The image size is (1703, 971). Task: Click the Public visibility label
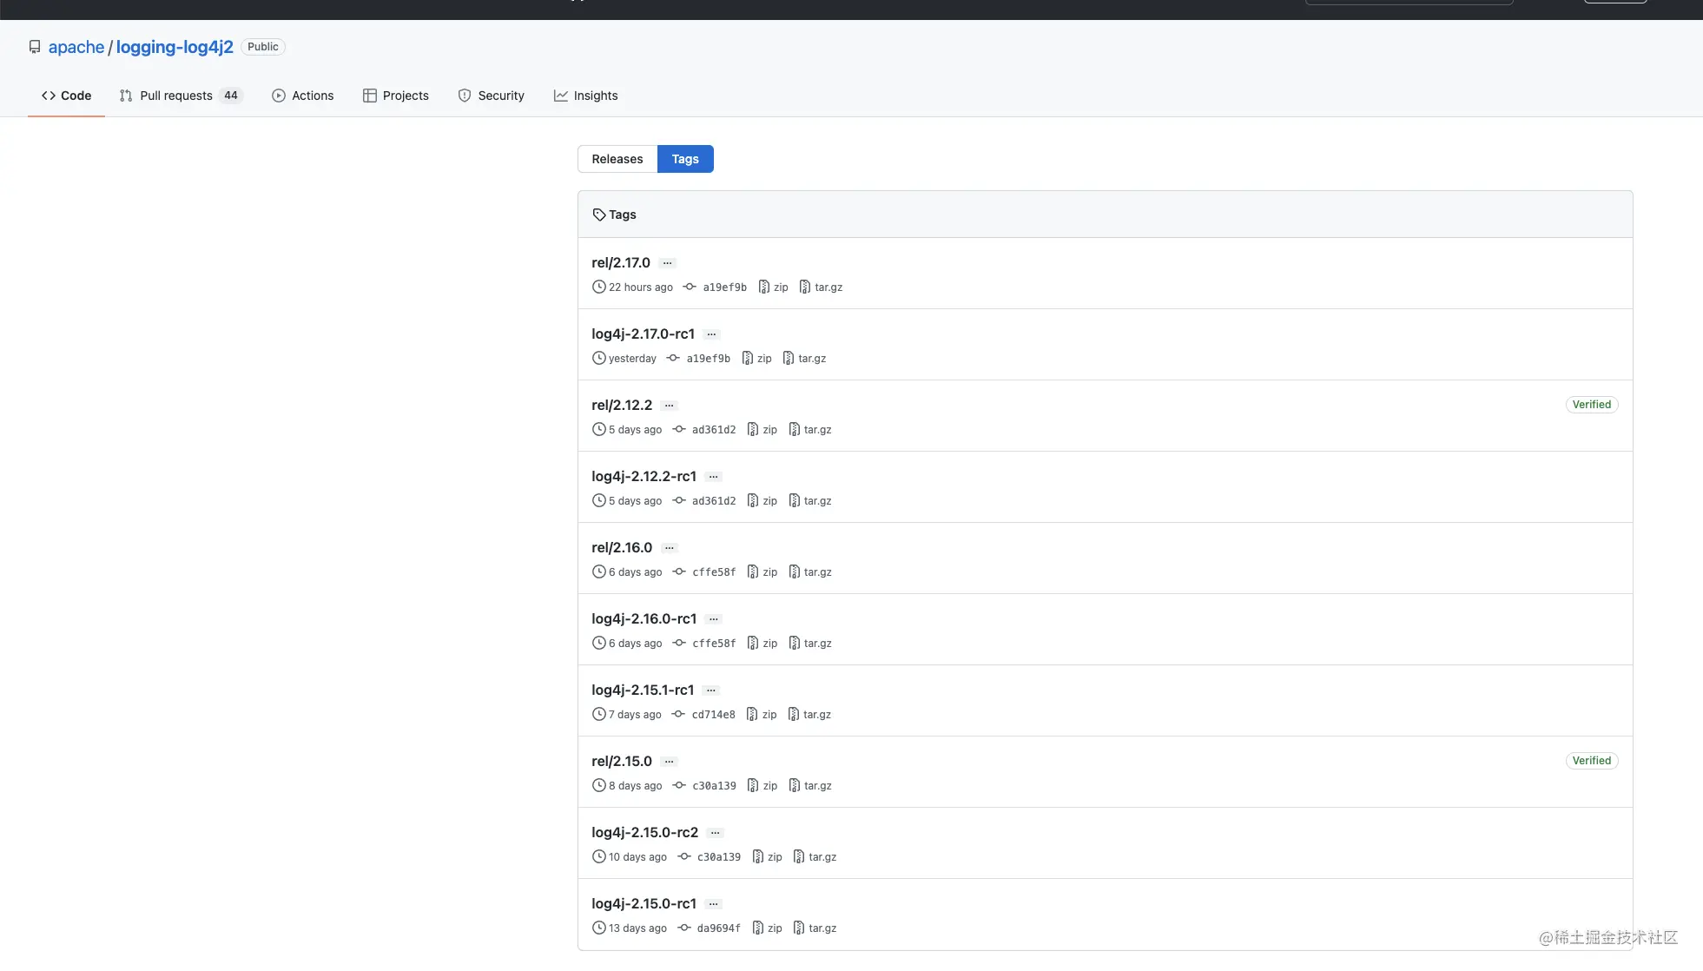point(263,47)
